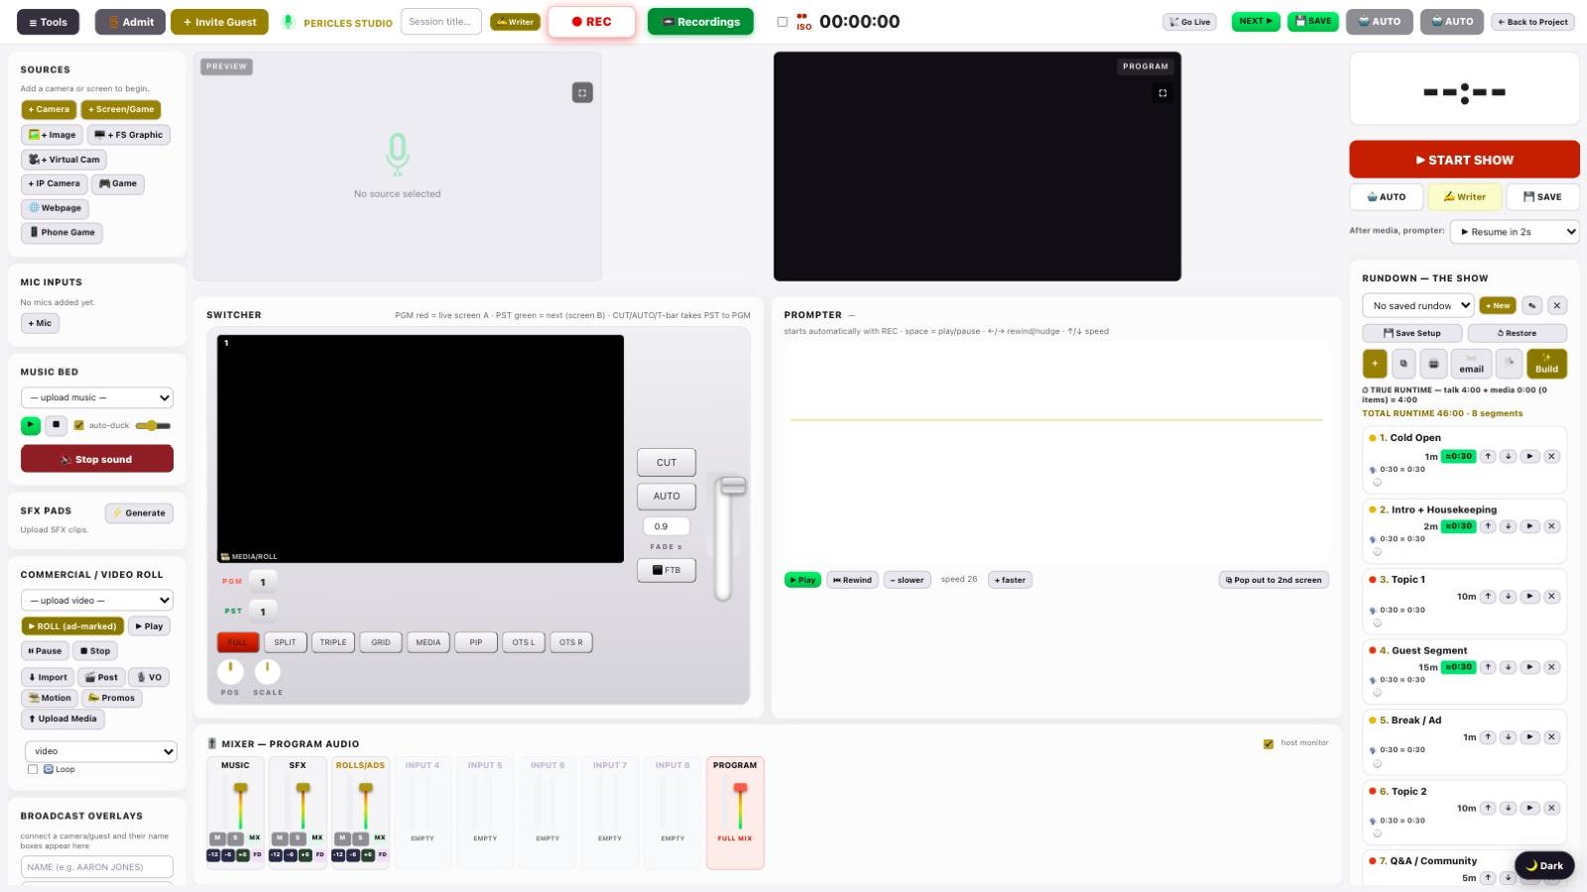The image size is (1587, 892).
Task: Toggle the host monitor checkbox
Action: pos(1269,743)
